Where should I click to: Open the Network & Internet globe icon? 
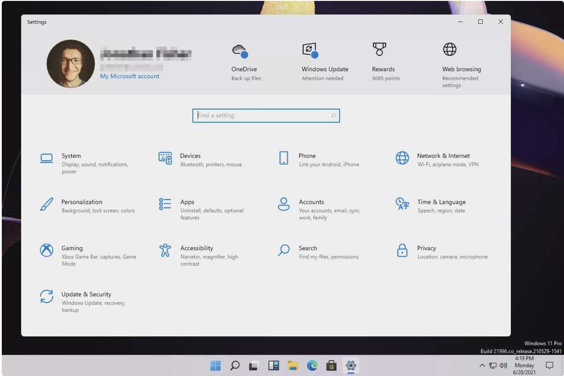click(x=402, y=158)
